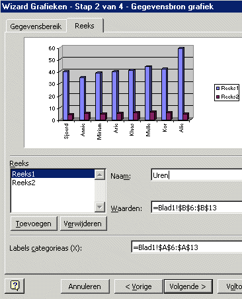The height and width of the screenshot is (299, 242).
Task: Click the Waarden range field
Action: click(x=196, y=208)
